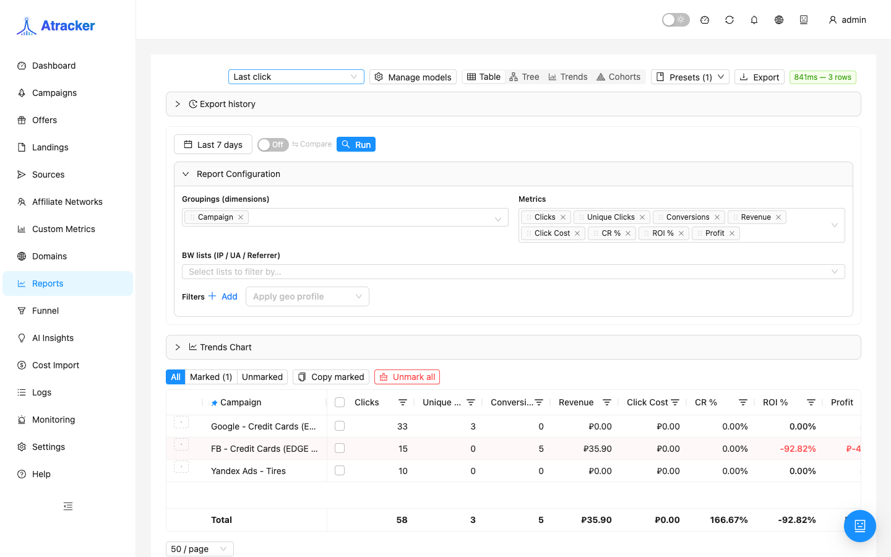This screenshot has height=557, width=891.
Task: Filter the ROI % column icon
Action: [811, 402]
